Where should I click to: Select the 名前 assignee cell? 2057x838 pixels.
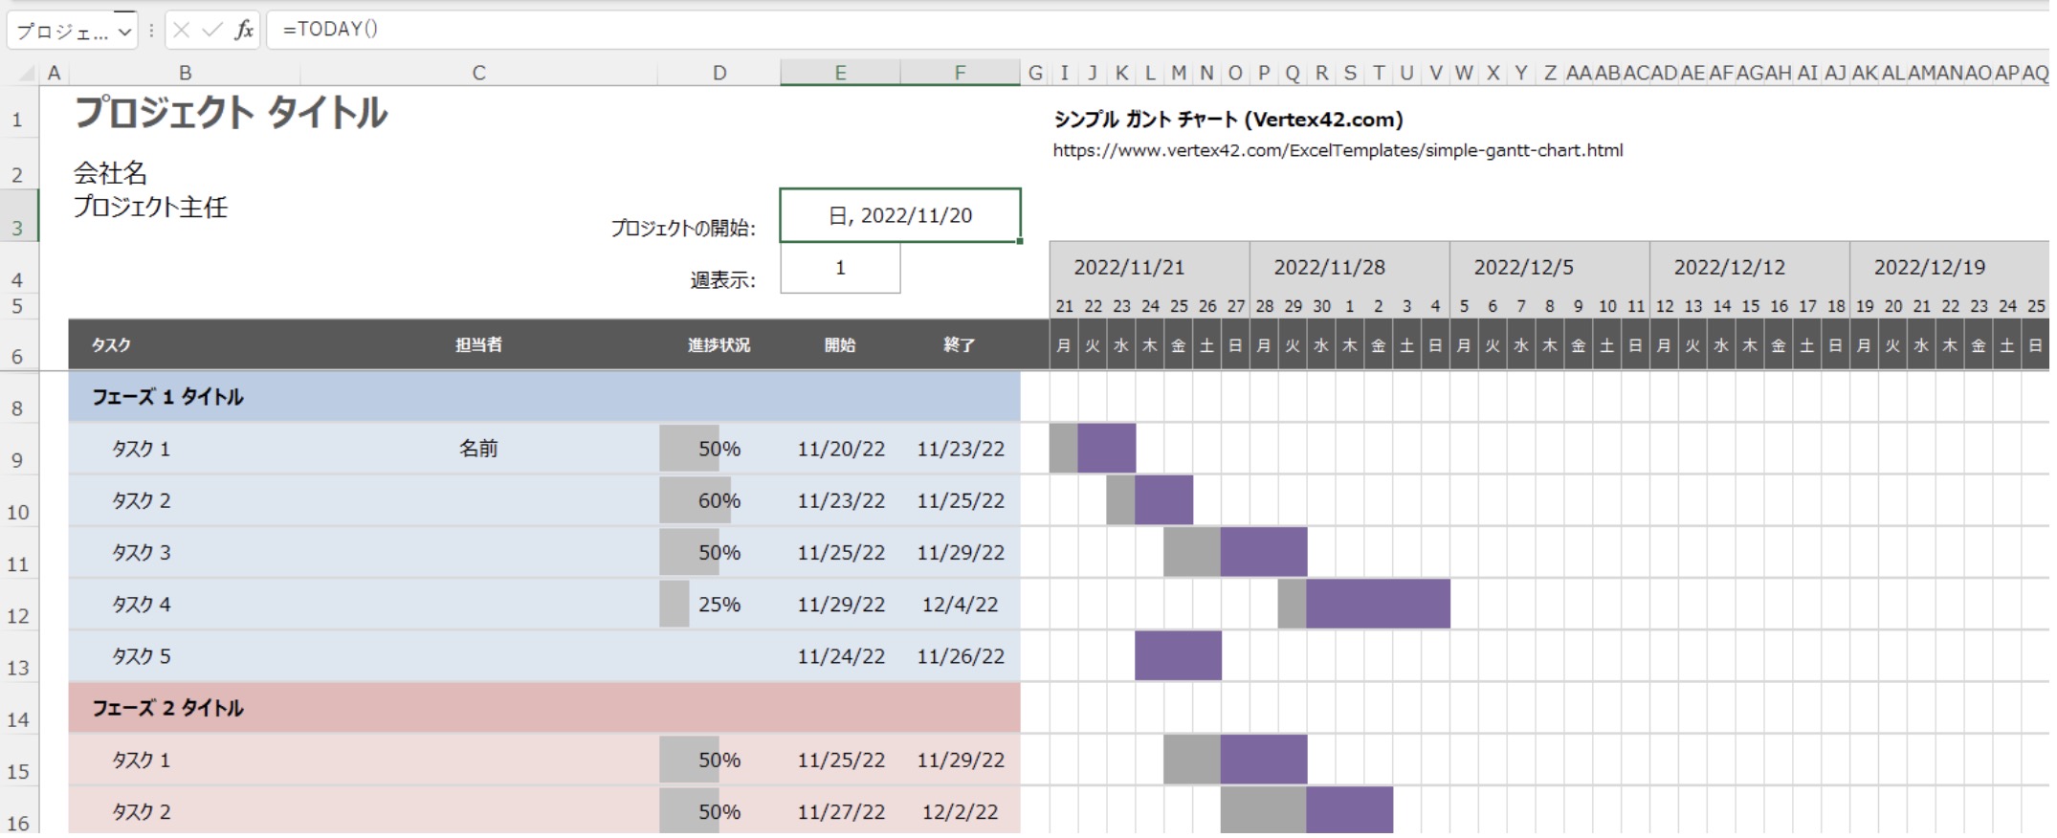(x=478, y=449)
